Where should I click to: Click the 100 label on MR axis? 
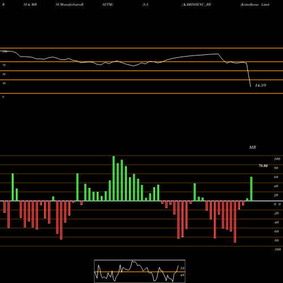(277, 159)
